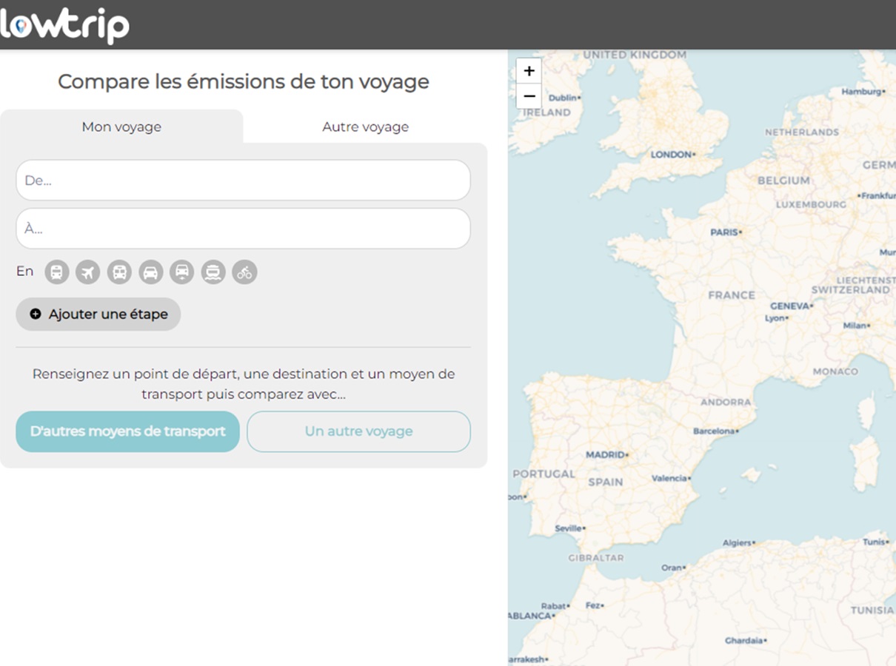Click the lowtrip logo
Screen dimensions: 896x666
[65, 26]
